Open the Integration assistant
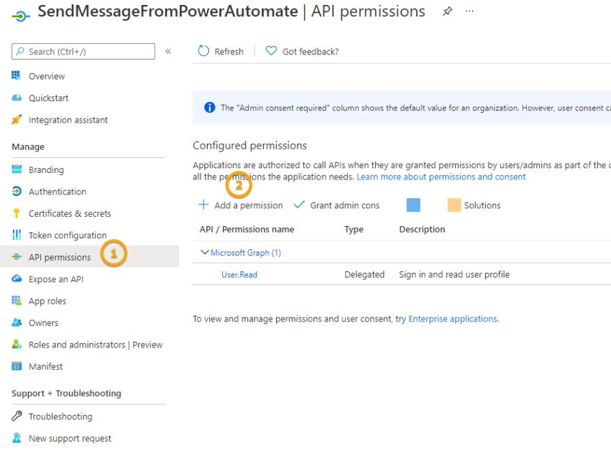 (67, 119)
